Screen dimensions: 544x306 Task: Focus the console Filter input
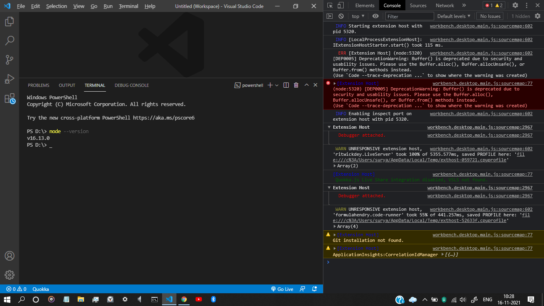[409, 16]
